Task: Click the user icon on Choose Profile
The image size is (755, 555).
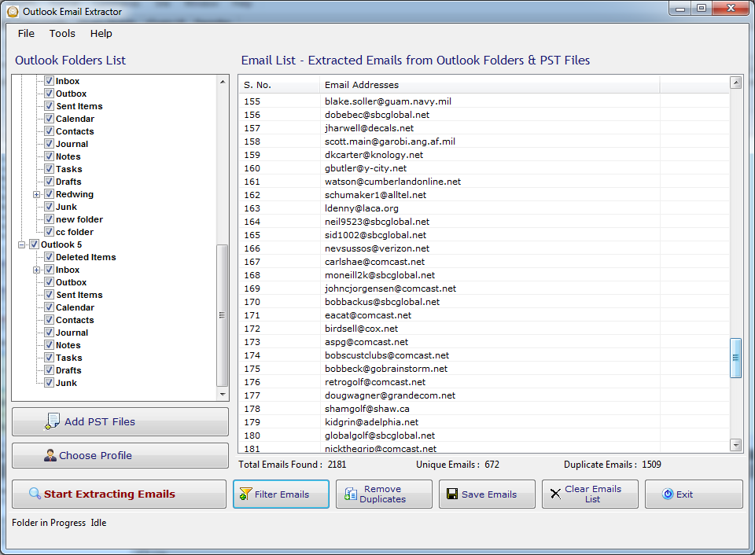Action: click(x=50, y=455)
